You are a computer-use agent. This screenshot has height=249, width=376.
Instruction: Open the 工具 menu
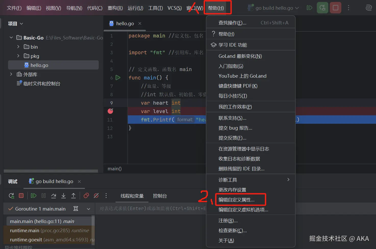155,8
